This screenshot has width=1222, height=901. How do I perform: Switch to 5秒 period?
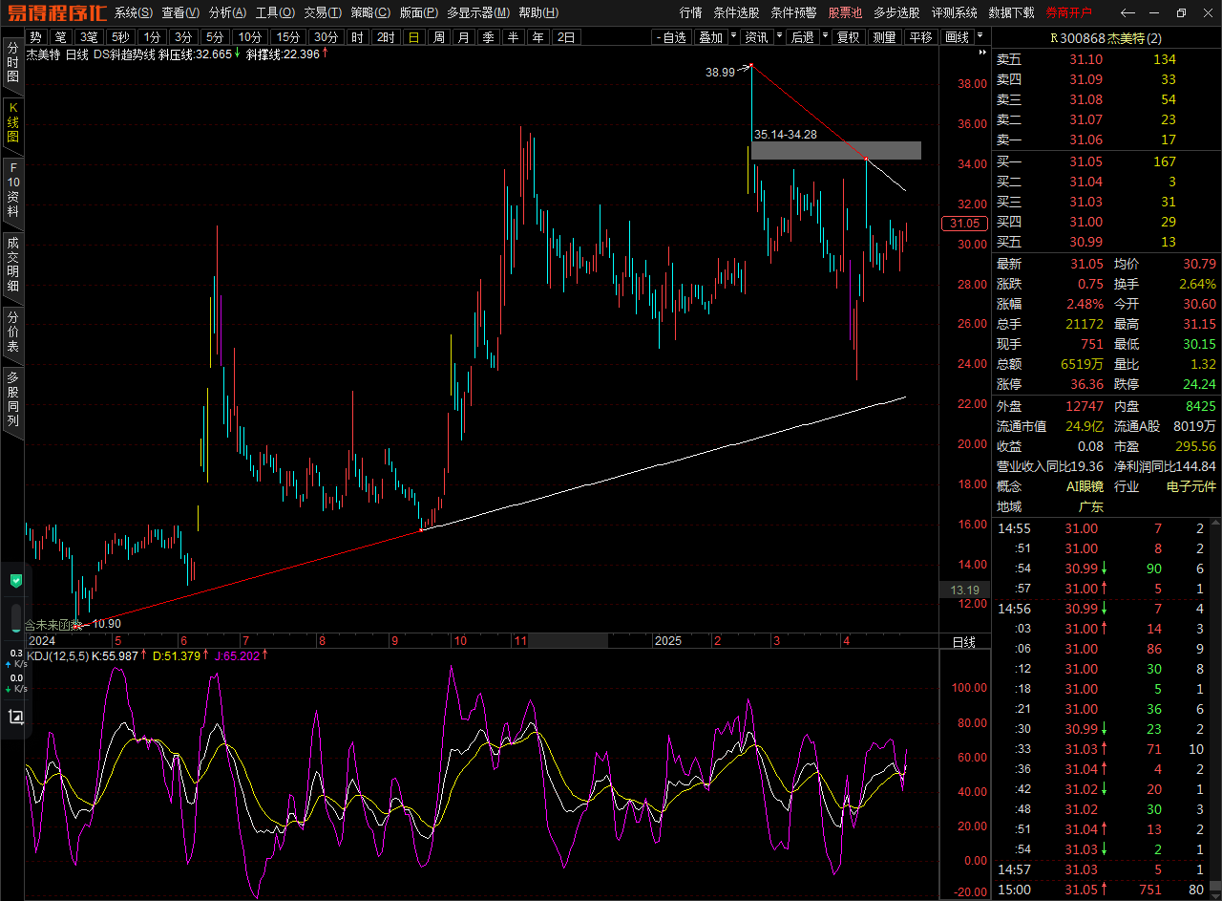point(119,37)
